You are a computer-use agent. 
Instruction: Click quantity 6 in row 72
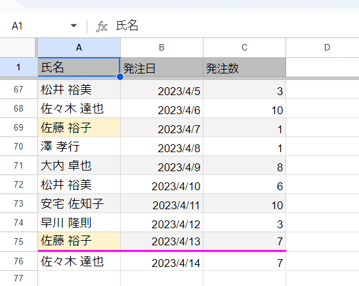(x=245, y=184)
